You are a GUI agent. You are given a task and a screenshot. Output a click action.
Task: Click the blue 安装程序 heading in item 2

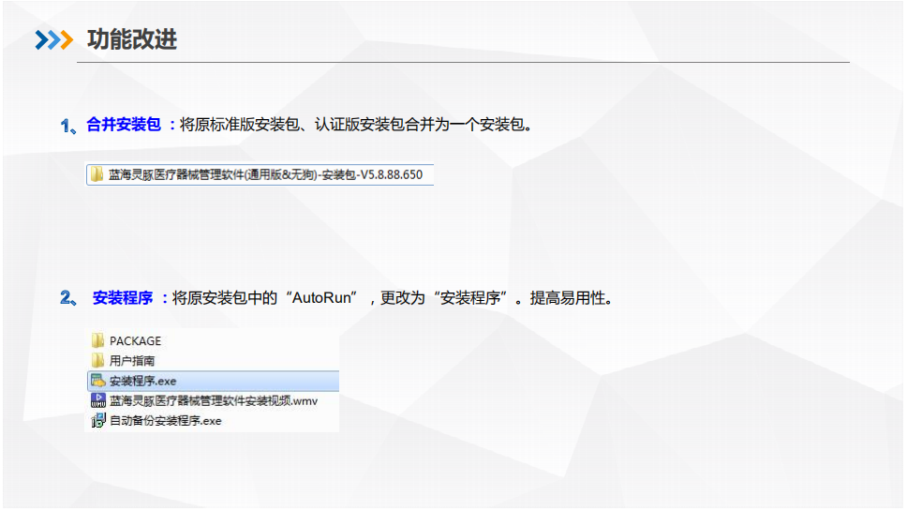tap(123, 298)
